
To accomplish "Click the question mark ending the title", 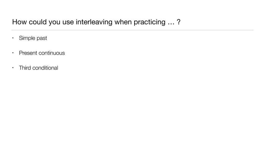I will pyautogui.click(x=179, y=23).
